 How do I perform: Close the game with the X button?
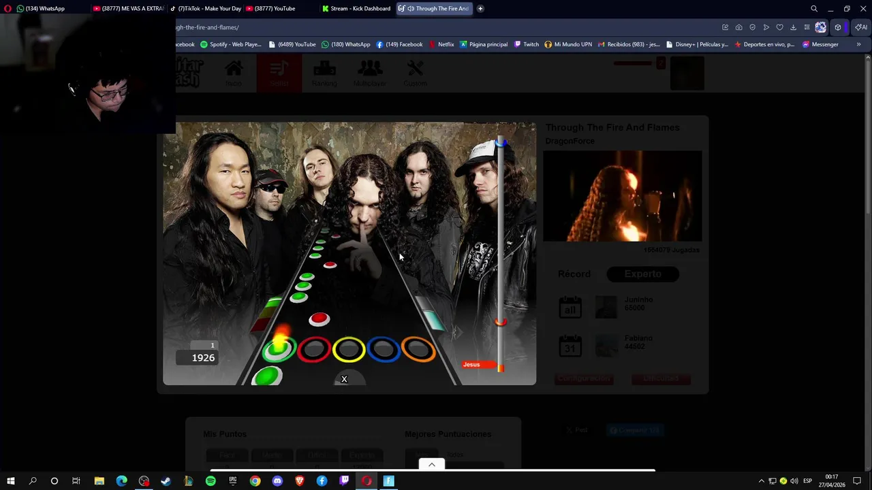344,379
